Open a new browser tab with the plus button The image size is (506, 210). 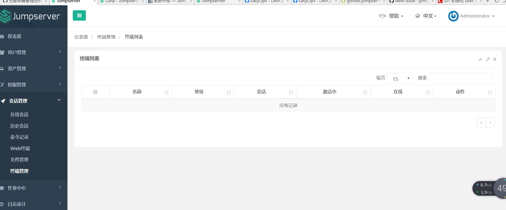(488, 1)
